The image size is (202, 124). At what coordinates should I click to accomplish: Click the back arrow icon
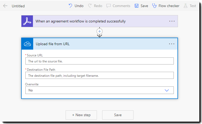click(x=5, y=6)
